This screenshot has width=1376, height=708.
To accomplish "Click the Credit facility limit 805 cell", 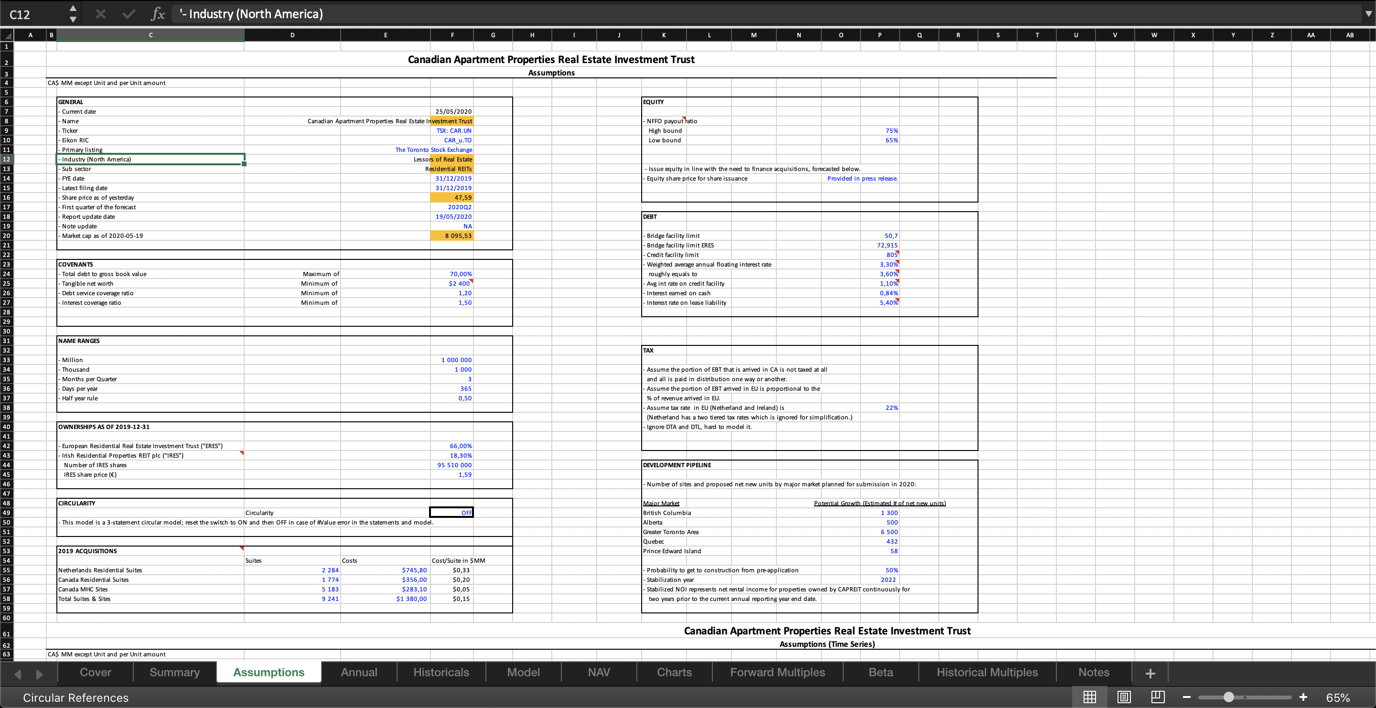I will tap(880, 255).
